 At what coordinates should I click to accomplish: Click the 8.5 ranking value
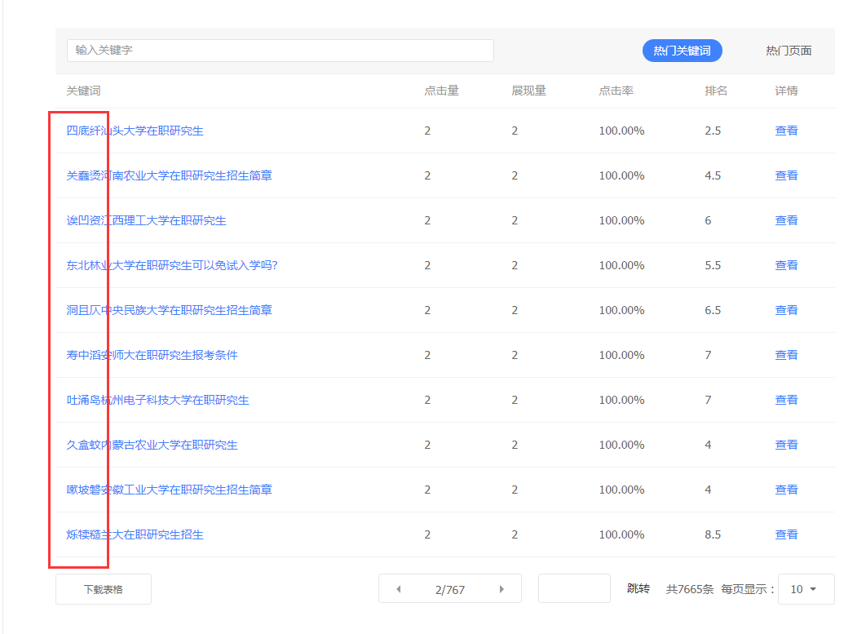(x=713, y=534)
